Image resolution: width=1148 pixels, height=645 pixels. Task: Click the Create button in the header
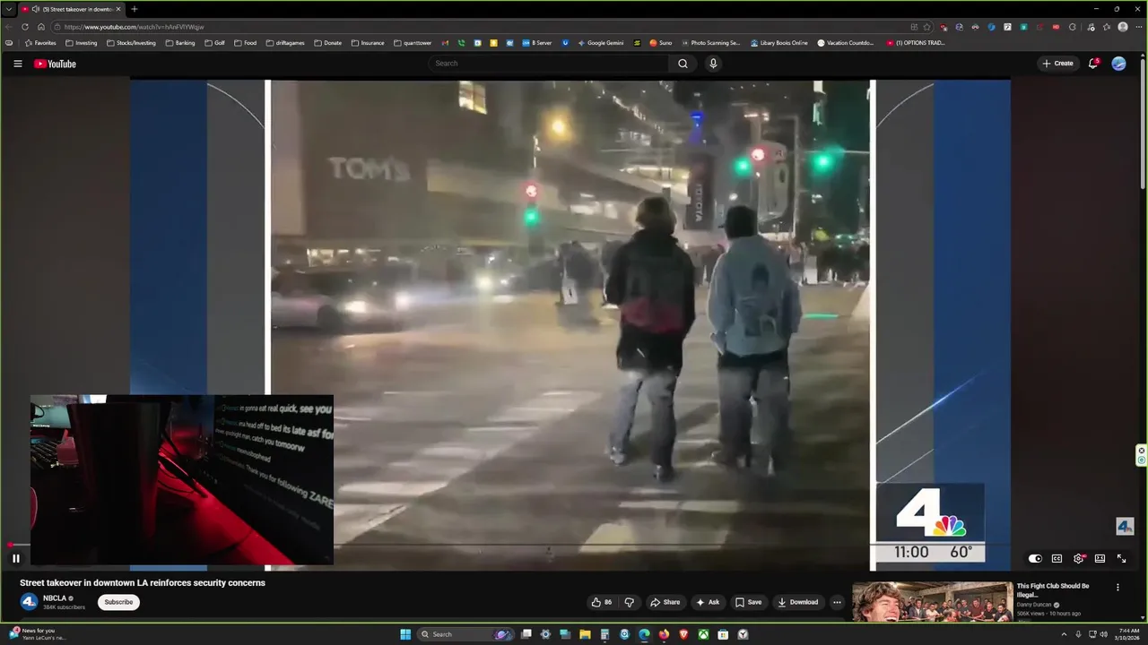[x=1058, y=64]
